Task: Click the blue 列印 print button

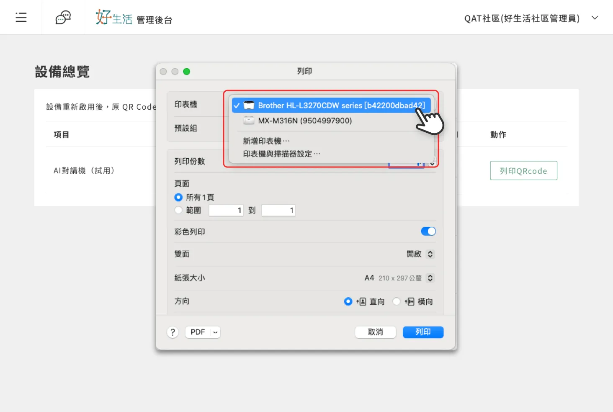Action: [x=423, y=332]
